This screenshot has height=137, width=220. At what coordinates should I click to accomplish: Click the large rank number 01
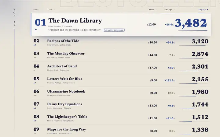[40, 23]
